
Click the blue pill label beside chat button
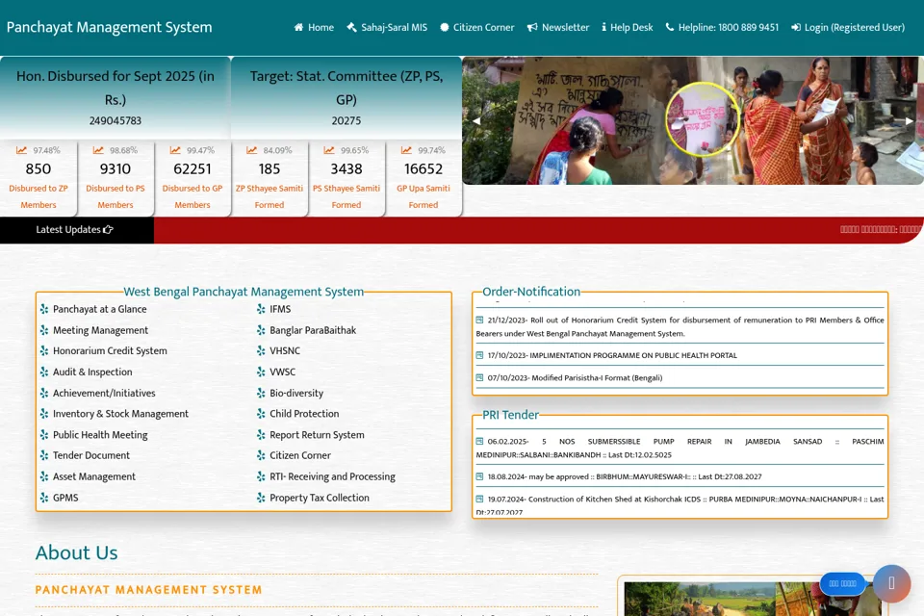pos(843,583)
